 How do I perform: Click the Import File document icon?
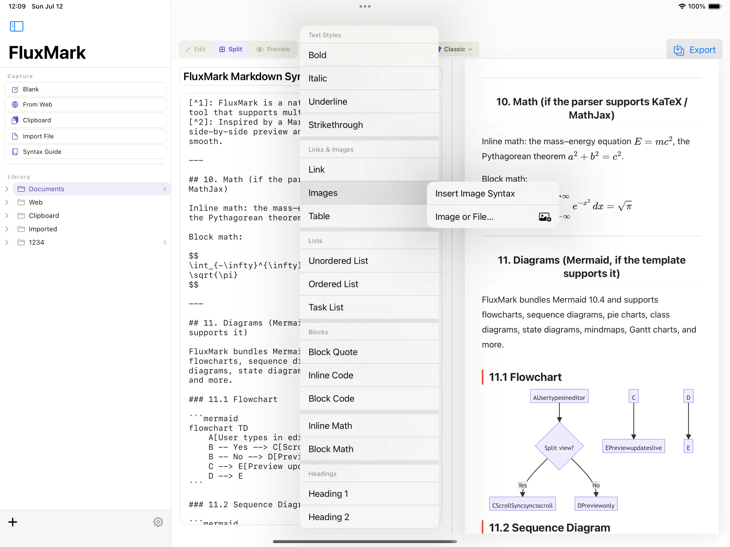(x=15, y=136)
